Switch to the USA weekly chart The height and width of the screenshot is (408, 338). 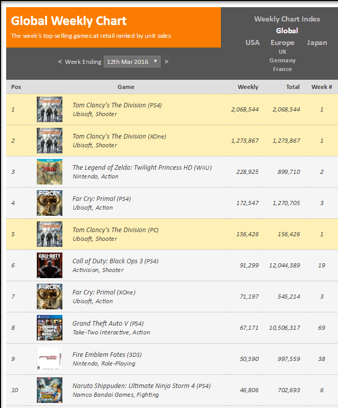click(x=253, y=42)
